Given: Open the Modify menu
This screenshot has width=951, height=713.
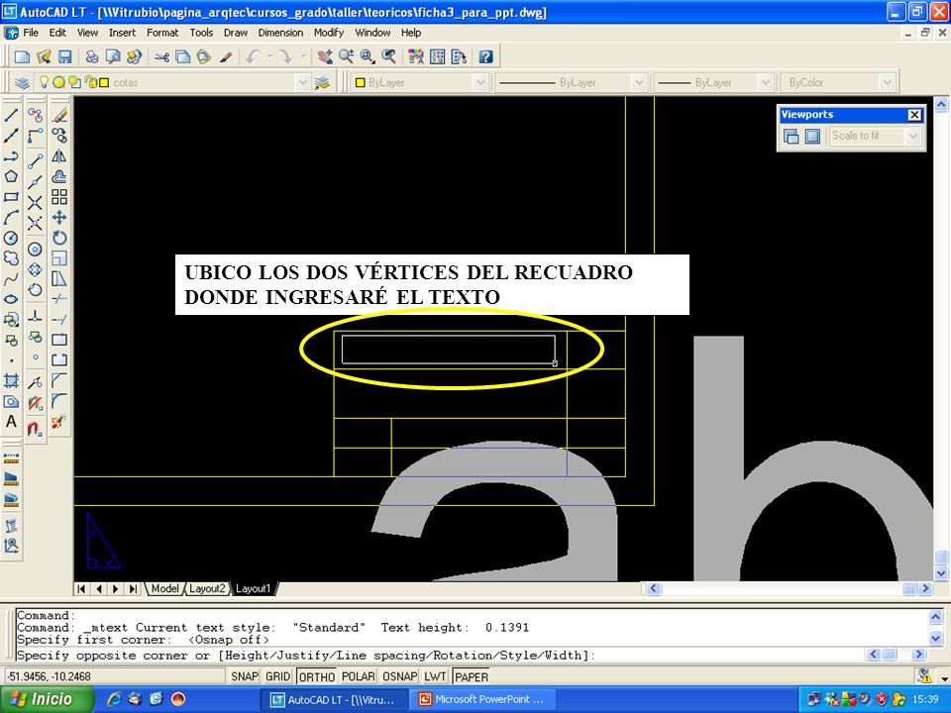Looking at the screenshot, I should click(x=329, y=33).
